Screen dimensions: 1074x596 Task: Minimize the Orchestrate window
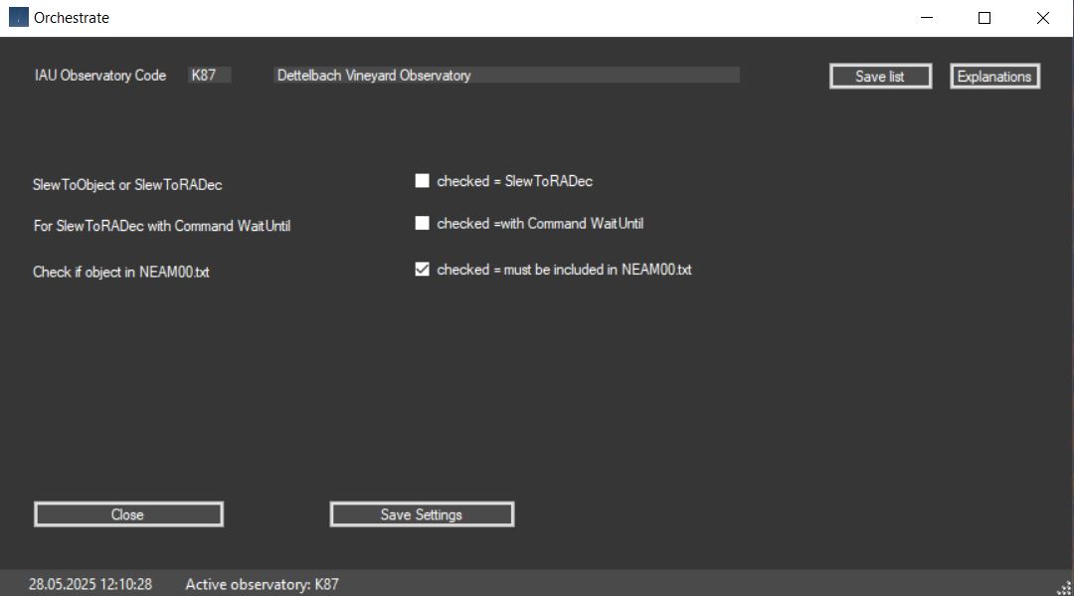click(927, 18)
